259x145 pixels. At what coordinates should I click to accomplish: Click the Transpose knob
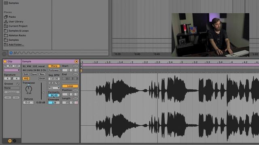click(29, 89)
